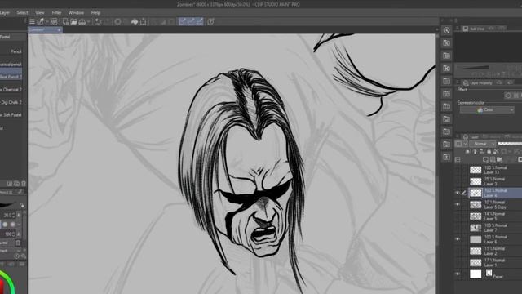Select Layer 6 thumbnail

pos(476,239)
